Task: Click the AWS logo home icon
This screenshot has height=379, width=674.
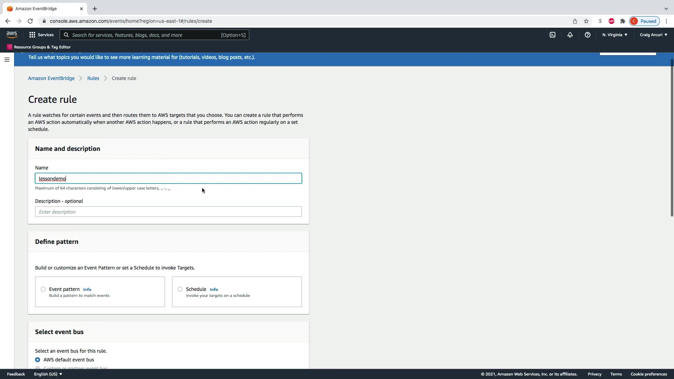Action: [12, 35]
